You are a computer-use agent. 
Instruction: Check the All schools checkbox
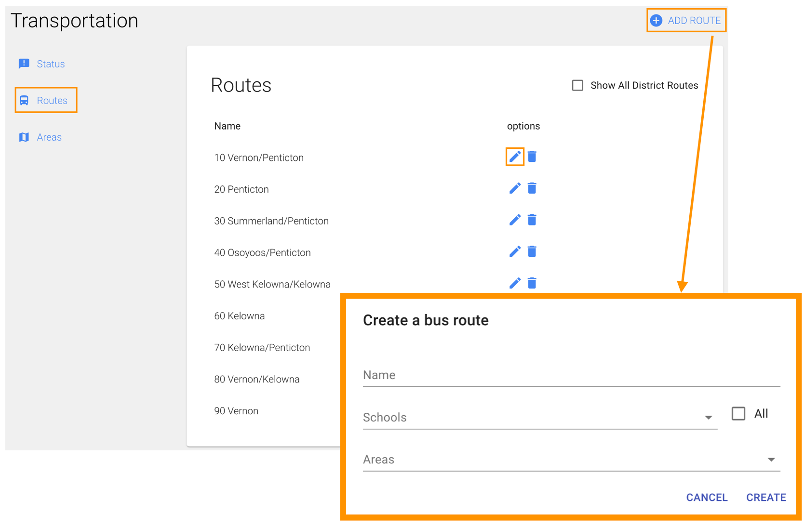coord(738,414)
